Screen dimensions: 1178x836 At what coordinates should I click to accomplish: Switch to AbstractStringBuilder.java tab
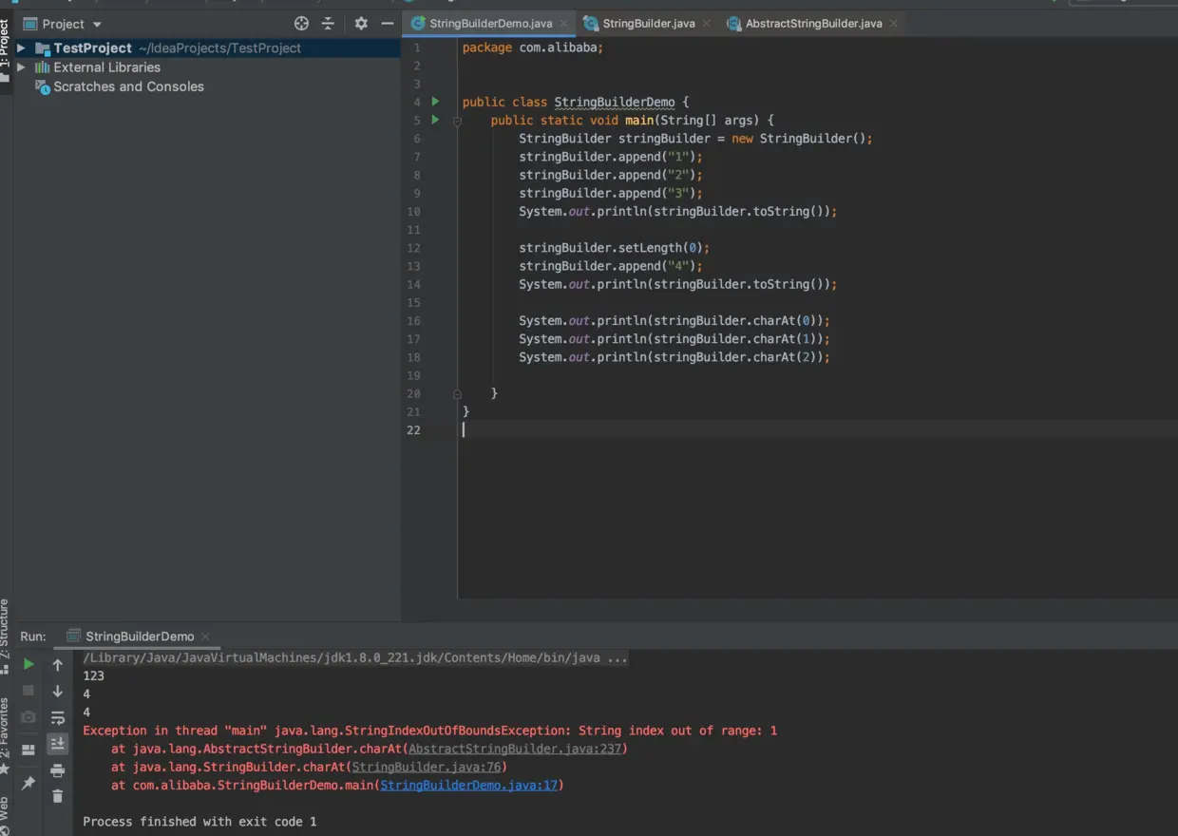[x=813, y=24]
